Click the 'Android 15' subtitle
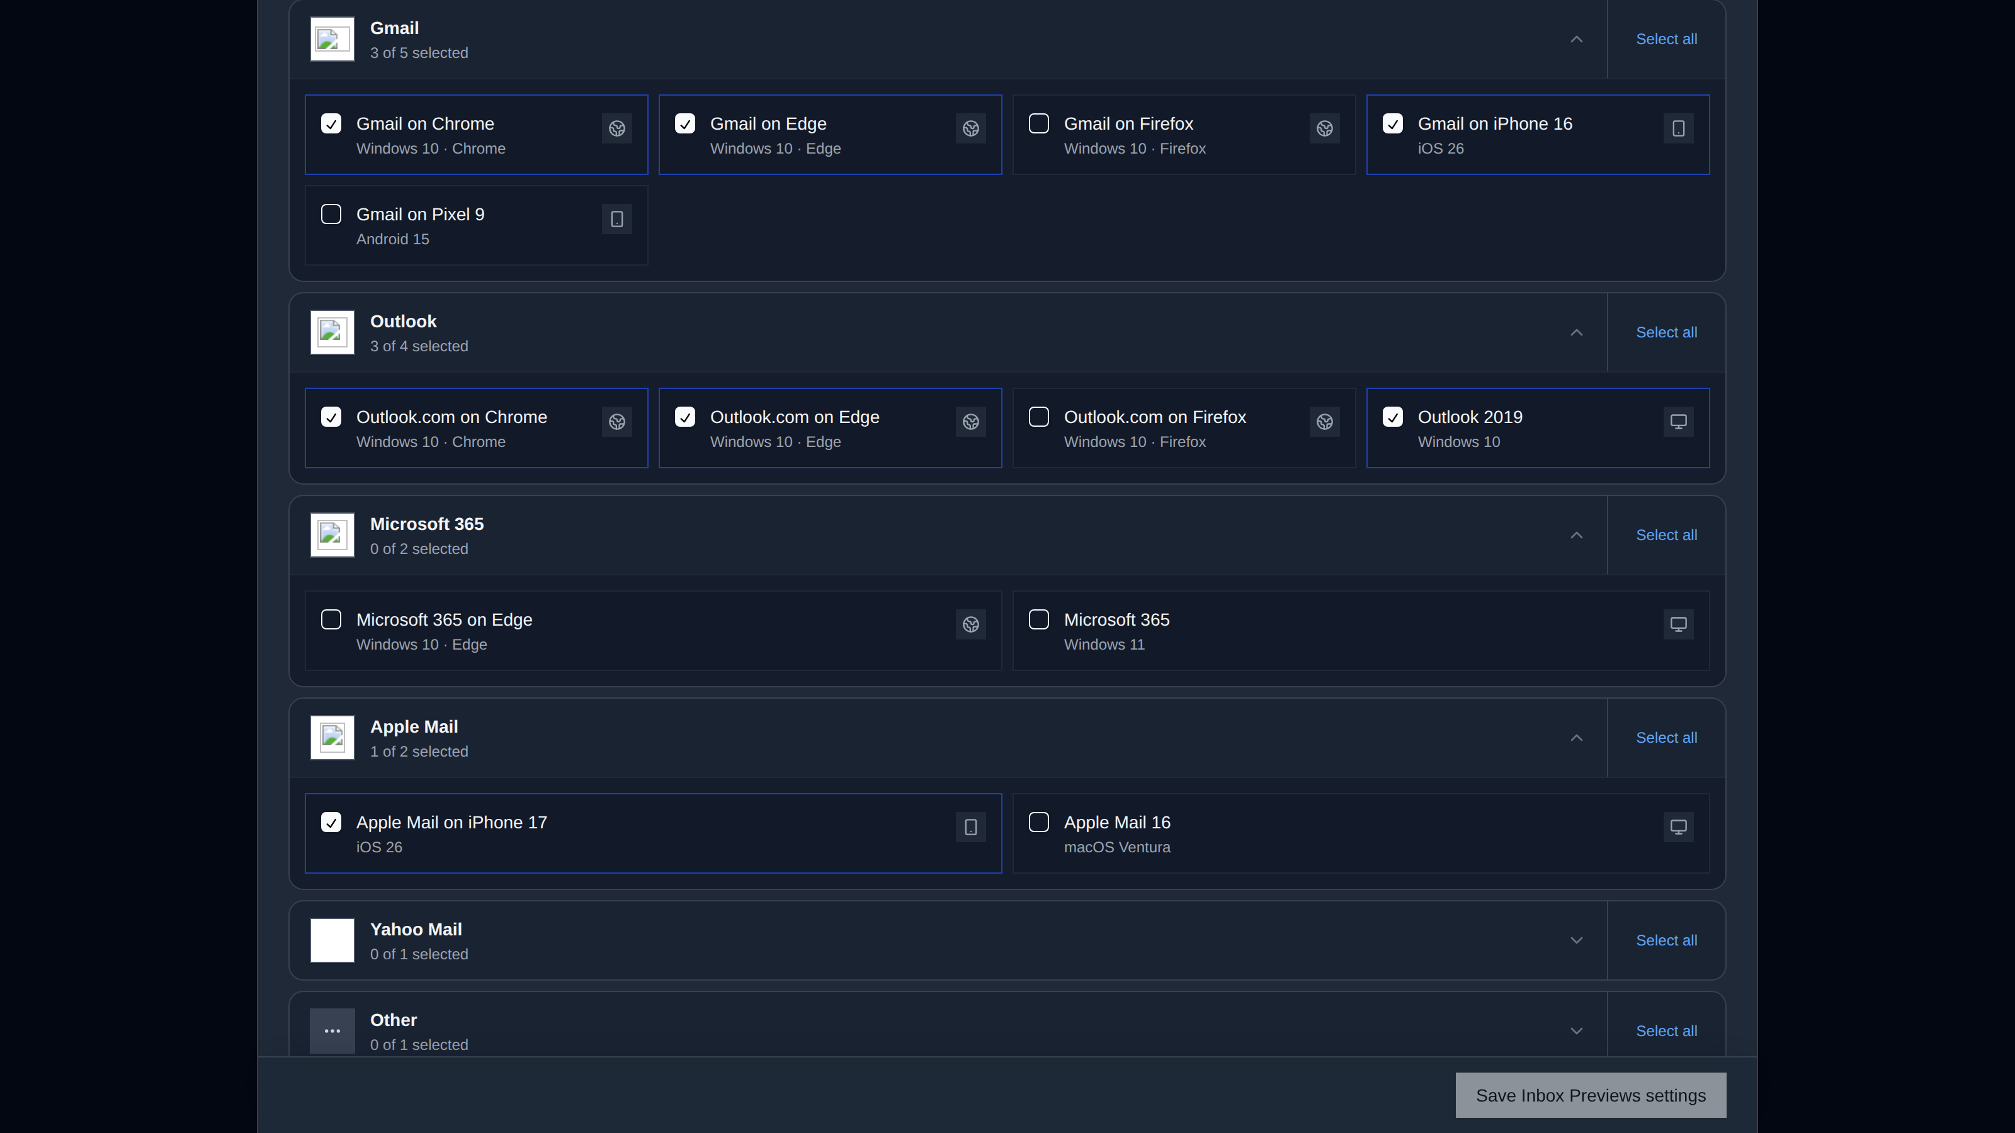The image size is (2015, 1133). pos(393,239)
